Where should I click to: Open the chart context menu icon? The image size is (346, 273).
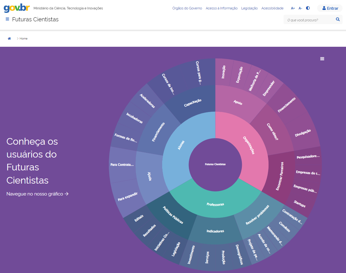tap(322, 59)
